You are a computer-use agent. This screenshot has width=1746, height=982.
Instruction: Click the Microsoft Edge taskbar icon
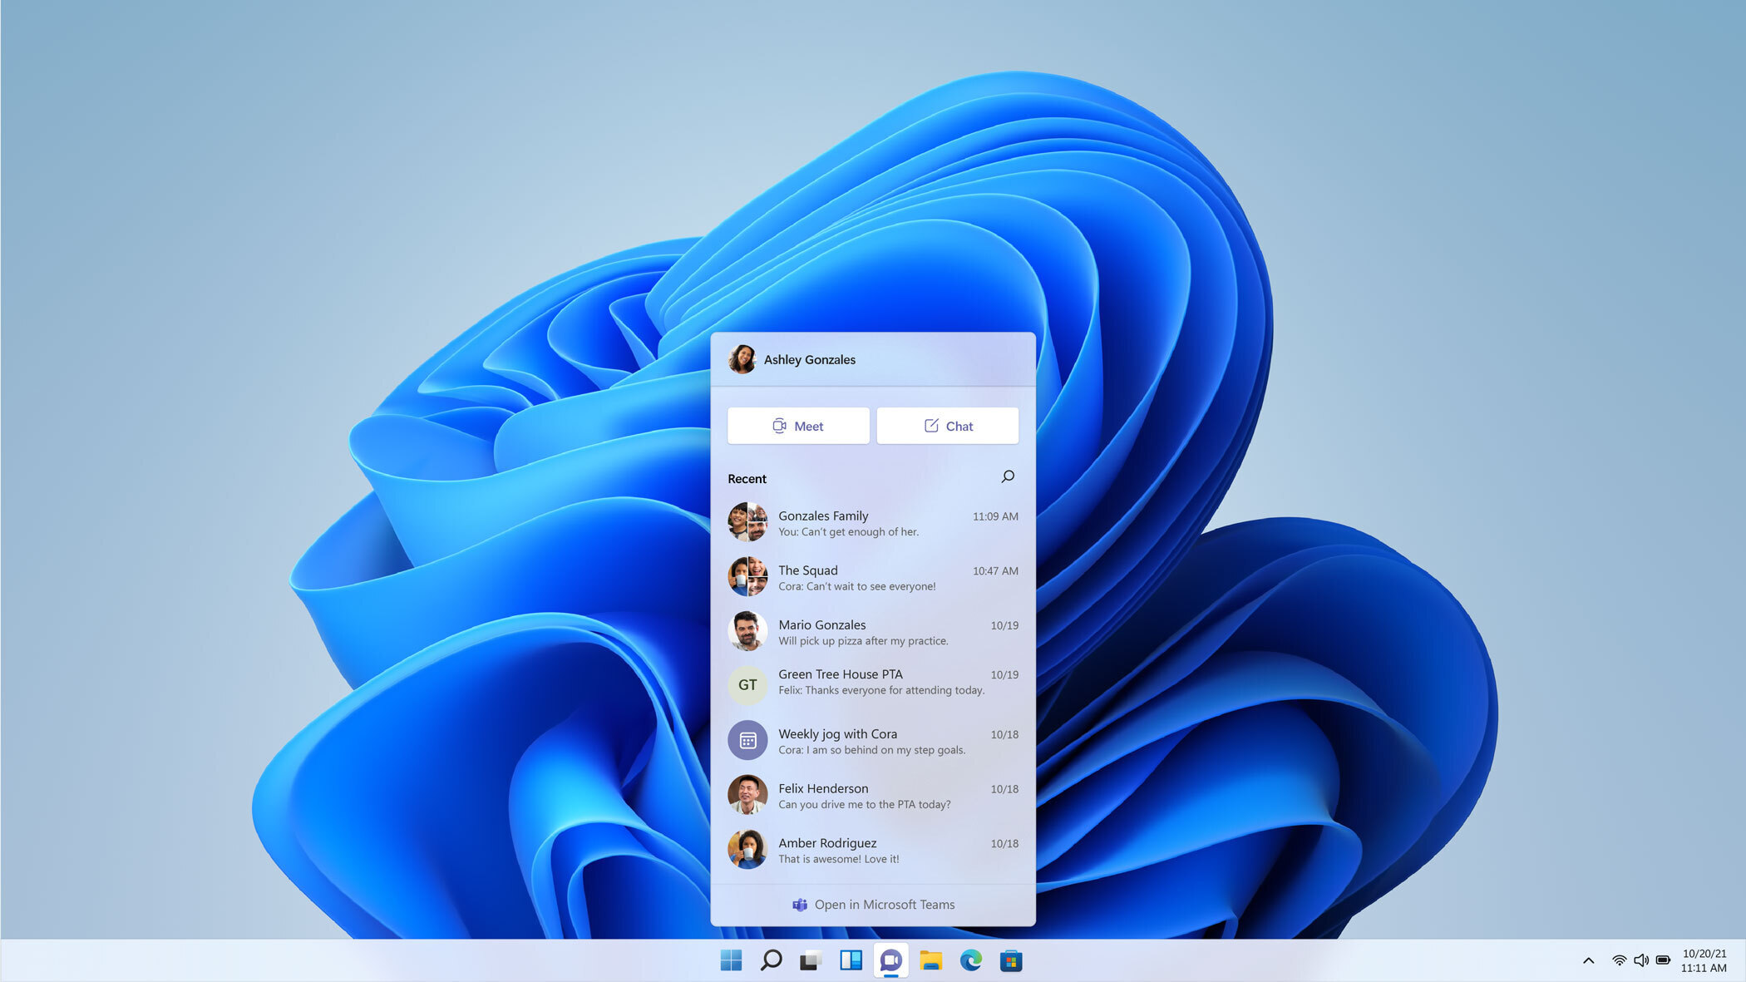tap(974, 960)
